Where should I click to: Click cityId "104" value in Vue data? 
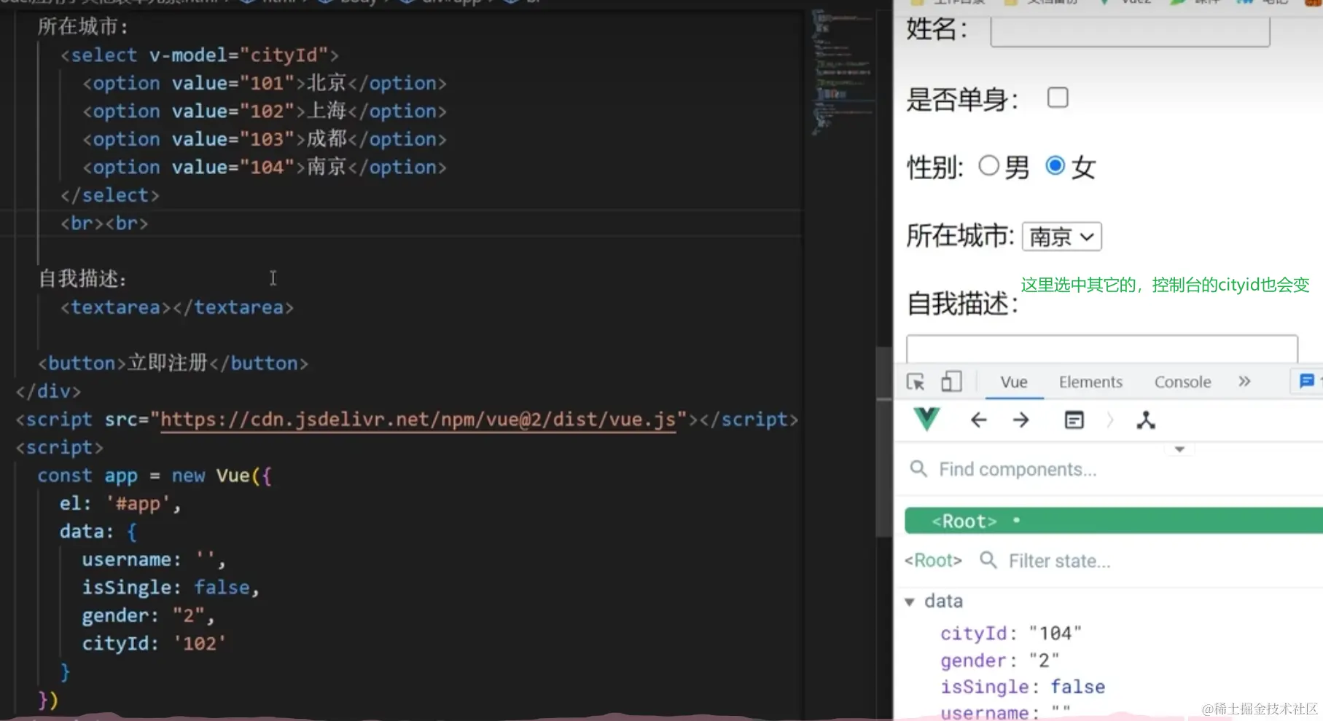coord(1055,633)
